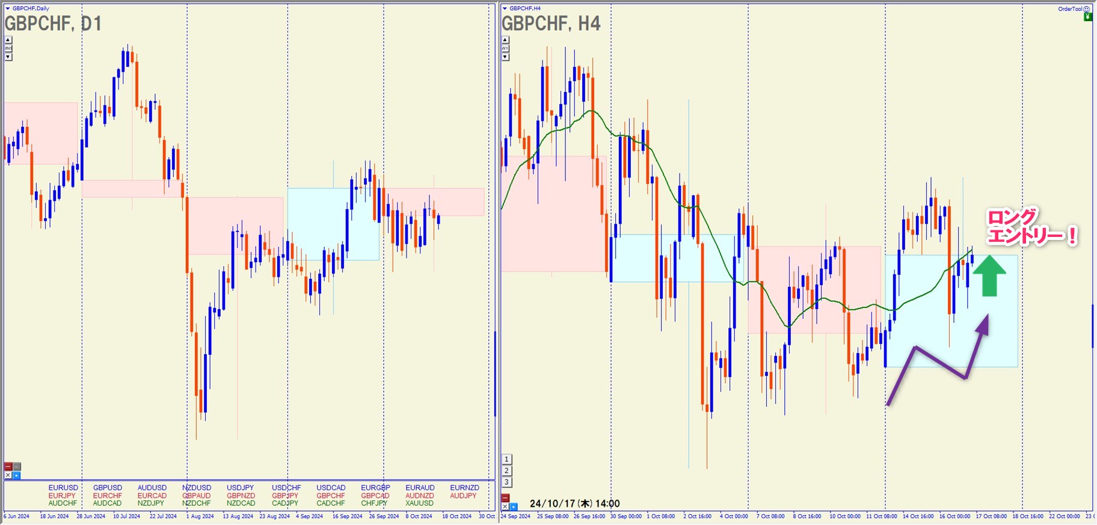This screenshot has height=525, width=1097.
Task: Expand the GBPCHF,Daily chart title dropdown arrow
Action: [x=8, y=8]
